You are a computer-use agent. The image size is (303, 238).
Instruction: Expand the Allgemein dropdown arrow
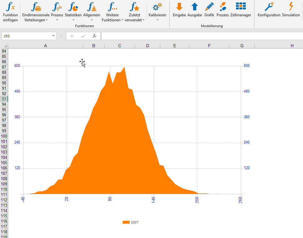point(92,20)
